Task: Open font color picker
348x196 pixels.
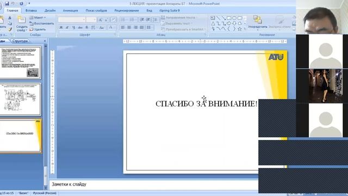Action: pos(111,28)
